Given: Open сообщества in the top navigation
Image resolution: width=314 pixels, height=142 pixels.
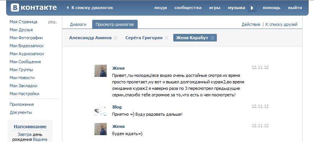Looking at the screenshot, I should tap(188, 8).
